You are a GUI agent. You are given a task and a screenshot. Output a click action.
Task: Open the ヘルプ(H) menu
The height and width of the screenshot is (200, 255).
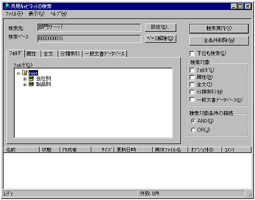[58, 14]
